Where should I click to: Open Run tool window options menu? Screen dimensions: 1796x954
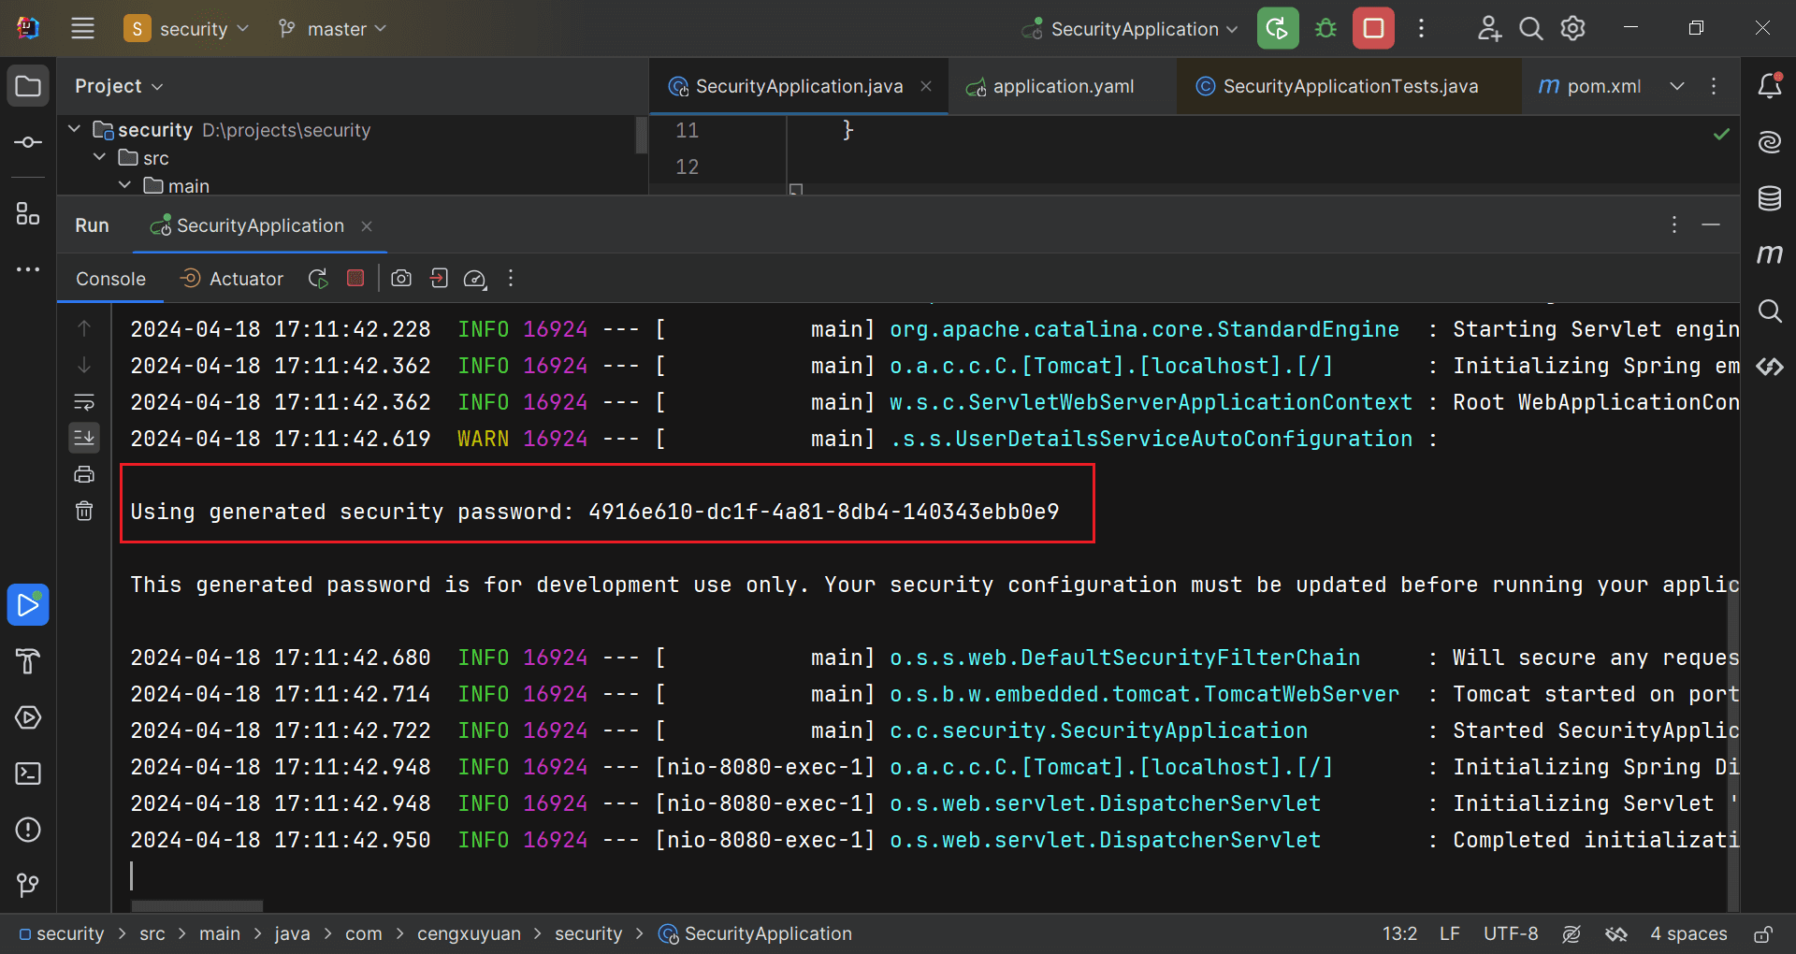(1674, 225)
